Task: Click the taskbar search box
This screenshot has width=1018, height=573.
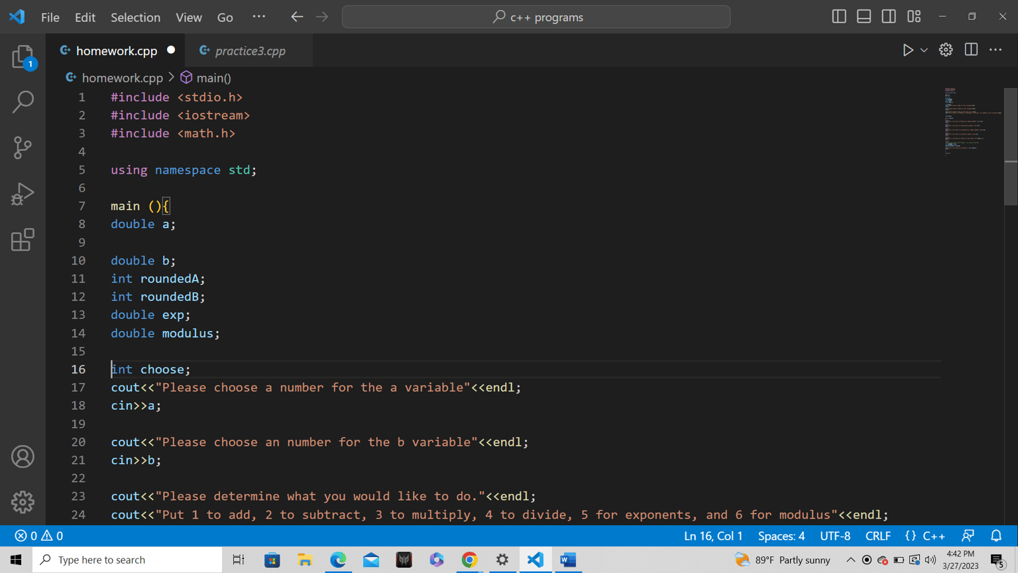Action: click(127, 560)
